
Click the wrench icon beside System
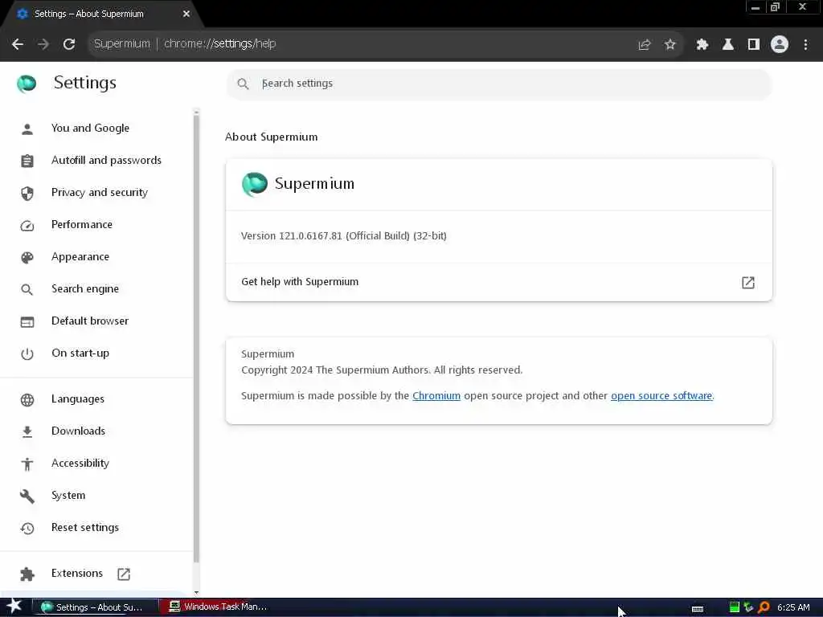27,496
